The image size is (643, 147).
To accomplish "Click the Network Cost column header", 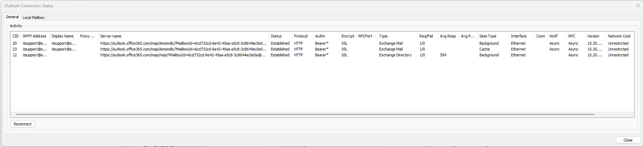I will coord(620,36).
